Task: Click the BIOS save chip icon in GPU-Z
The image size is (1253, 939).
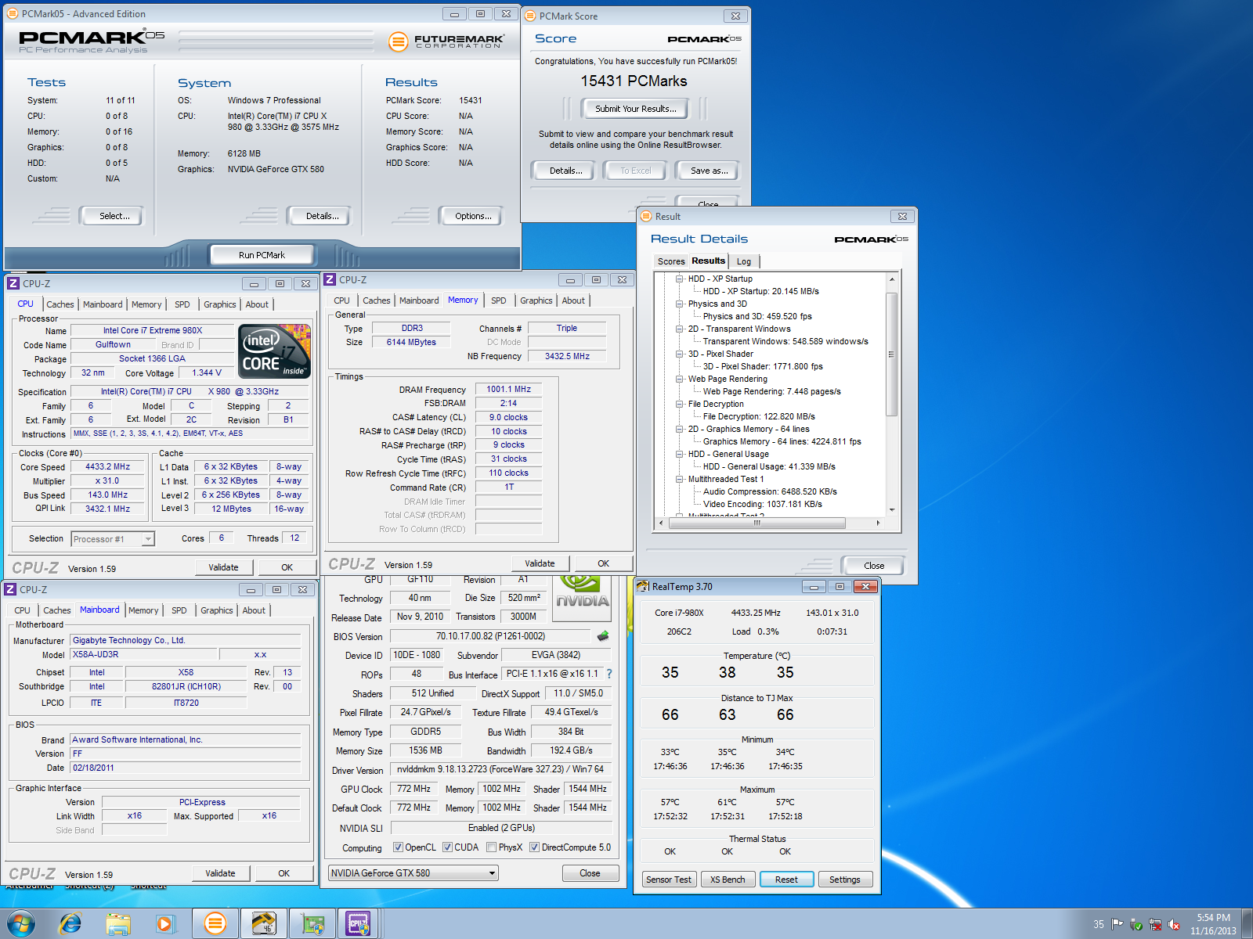Action: pos(603,635)
